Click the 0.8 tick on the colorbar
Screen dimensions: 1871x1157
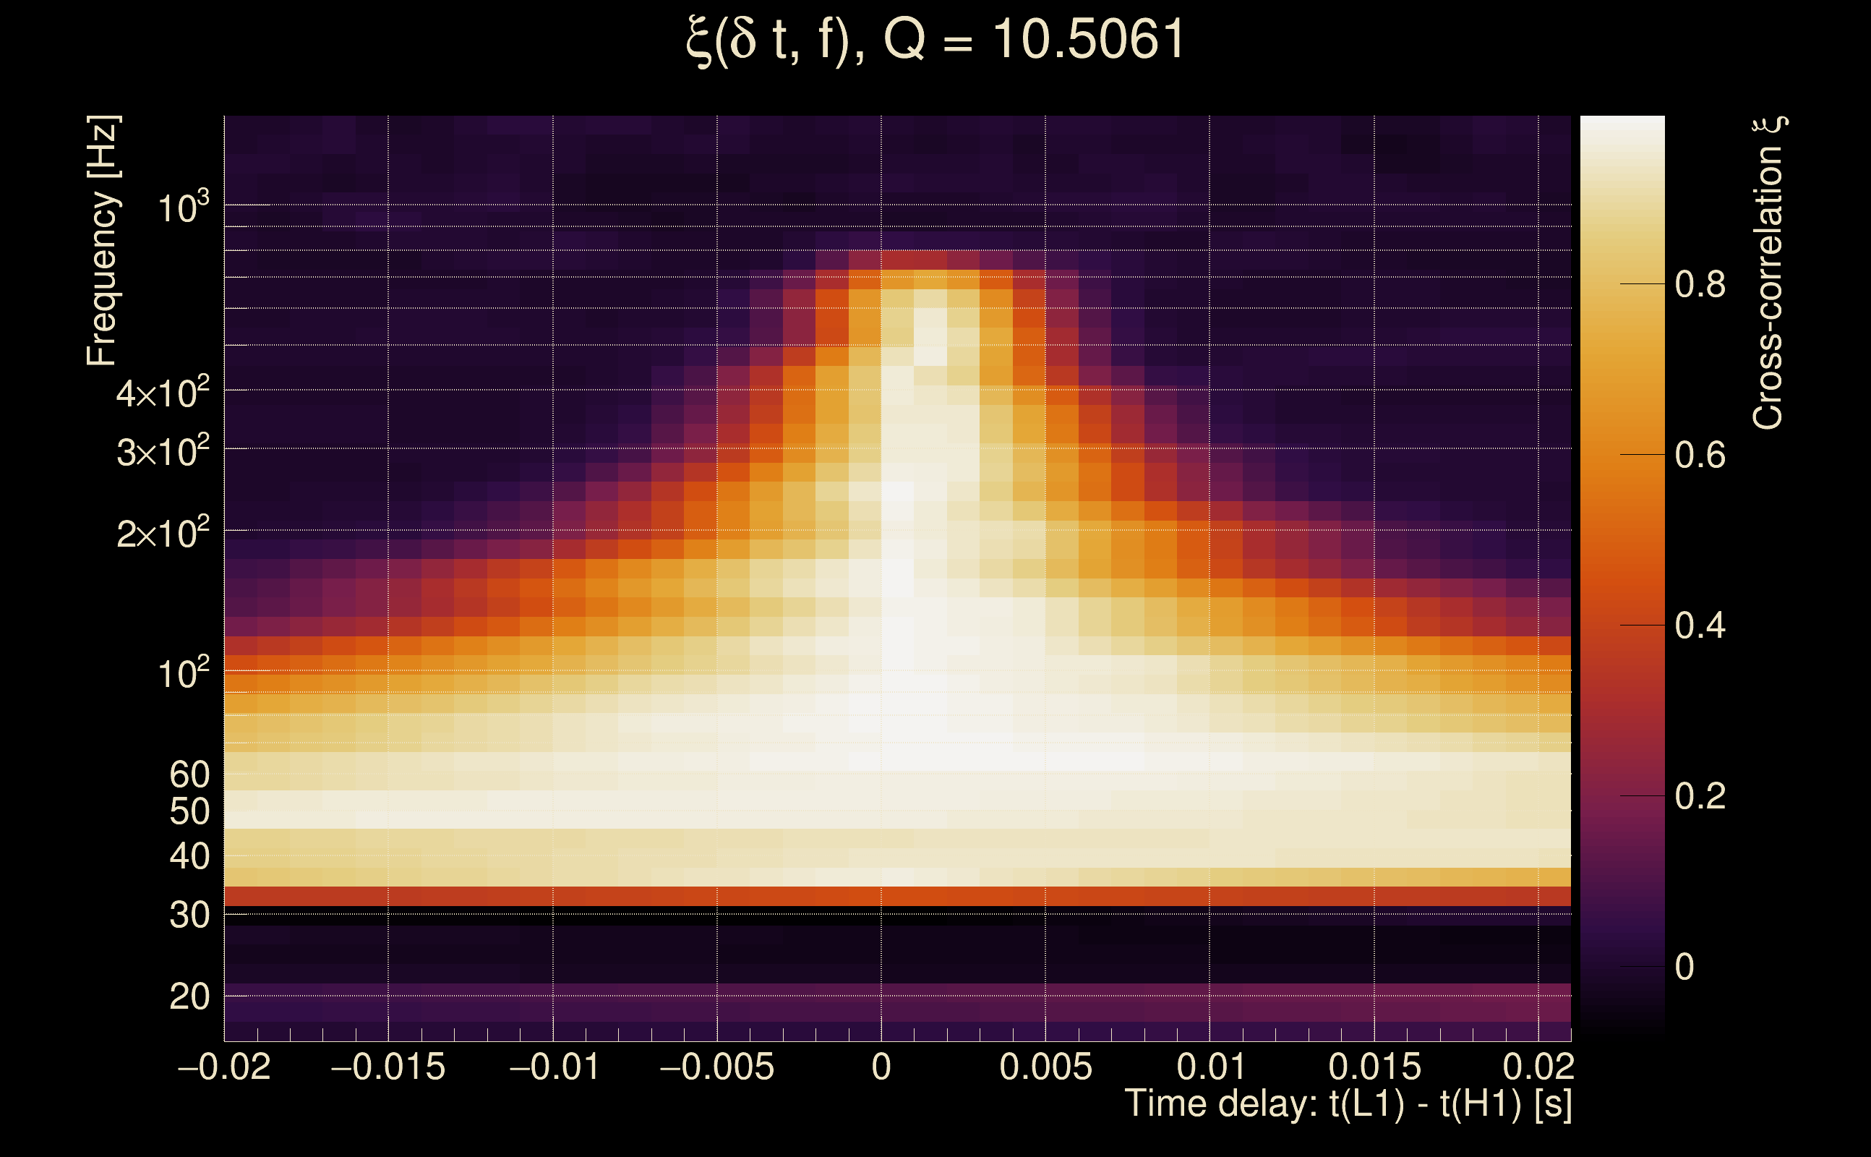click(x=1700, y=285)
